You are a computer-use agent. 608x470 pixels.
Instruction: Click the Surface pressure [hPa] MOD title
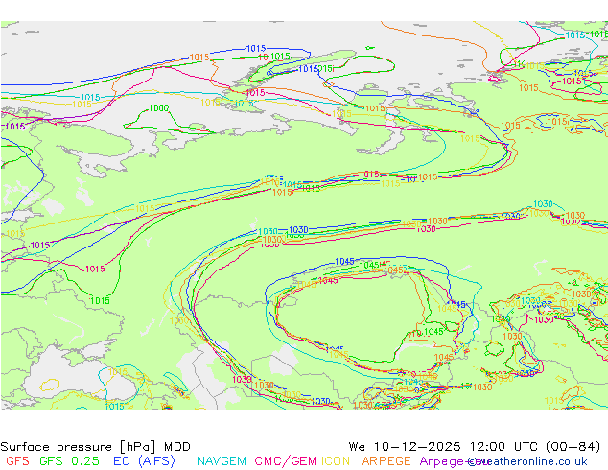(95, 447)
